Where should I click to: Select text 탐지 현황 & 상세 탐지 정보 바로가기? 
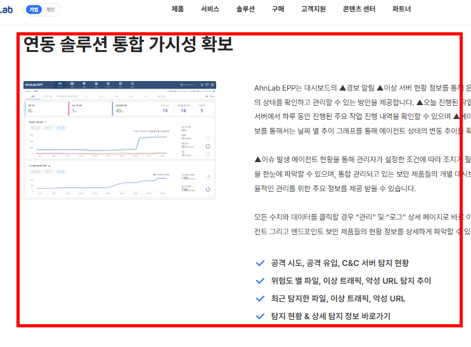331,316
